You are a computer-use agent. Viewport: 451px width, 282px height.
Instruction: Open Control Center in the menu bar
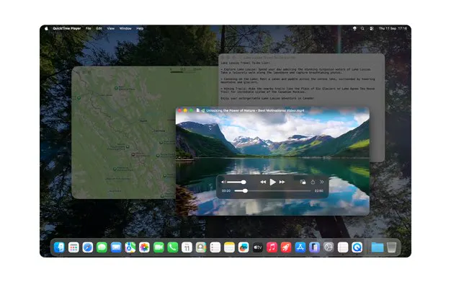pos(372,29)
